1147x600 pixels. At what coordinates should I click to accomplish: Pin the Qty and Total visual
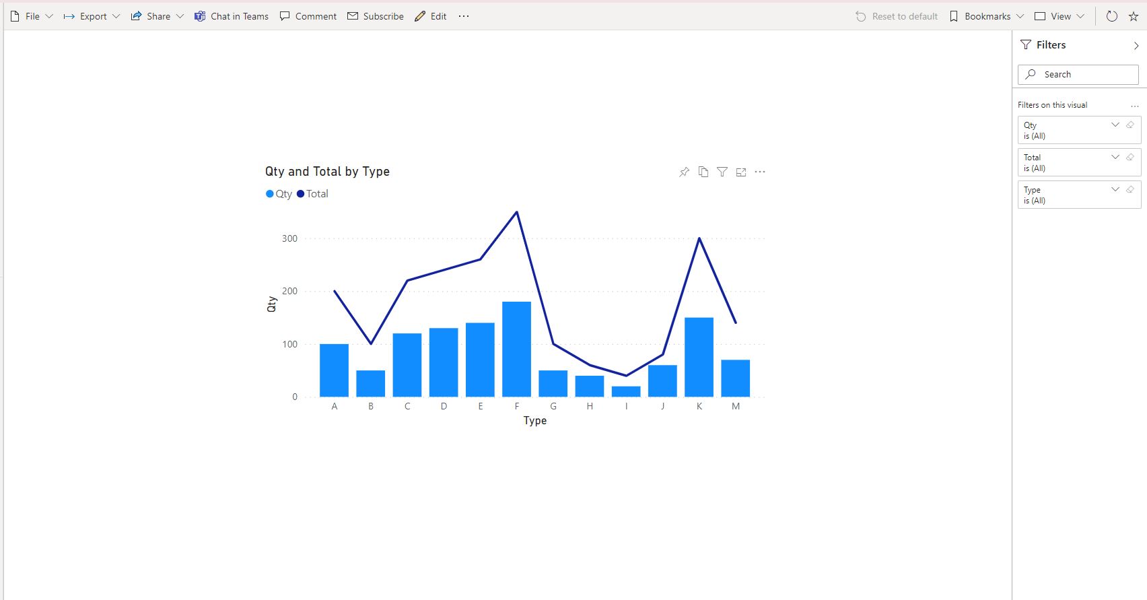click(x=684, y=172)
